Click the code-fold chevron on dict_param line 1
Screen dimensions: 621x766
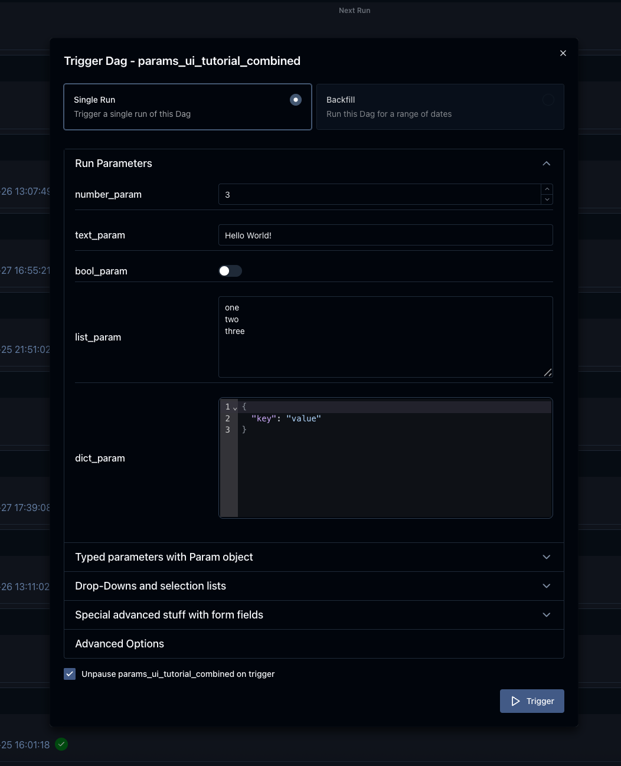tap(235, 407)
